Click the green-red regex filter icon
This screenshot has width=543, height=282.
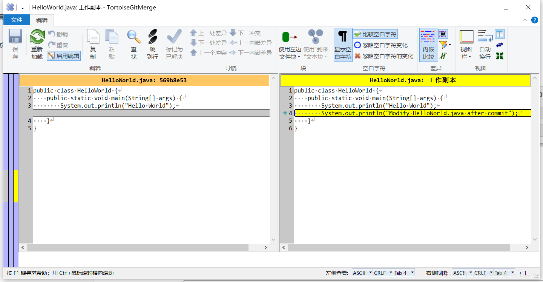point(443,56)
